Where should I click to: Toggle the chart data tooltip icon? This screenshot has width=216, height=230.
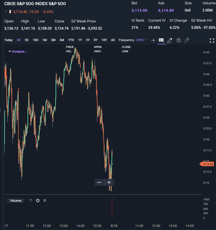(161, 40)
